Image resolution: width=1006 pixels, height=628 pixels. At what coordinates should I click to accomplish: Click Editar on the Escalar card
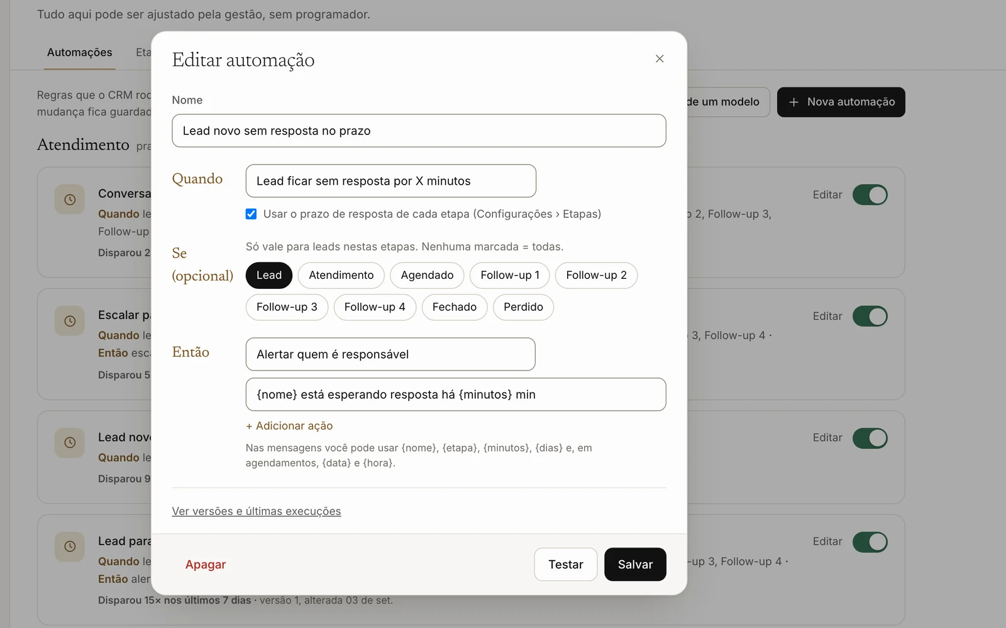tap(827, 317)
